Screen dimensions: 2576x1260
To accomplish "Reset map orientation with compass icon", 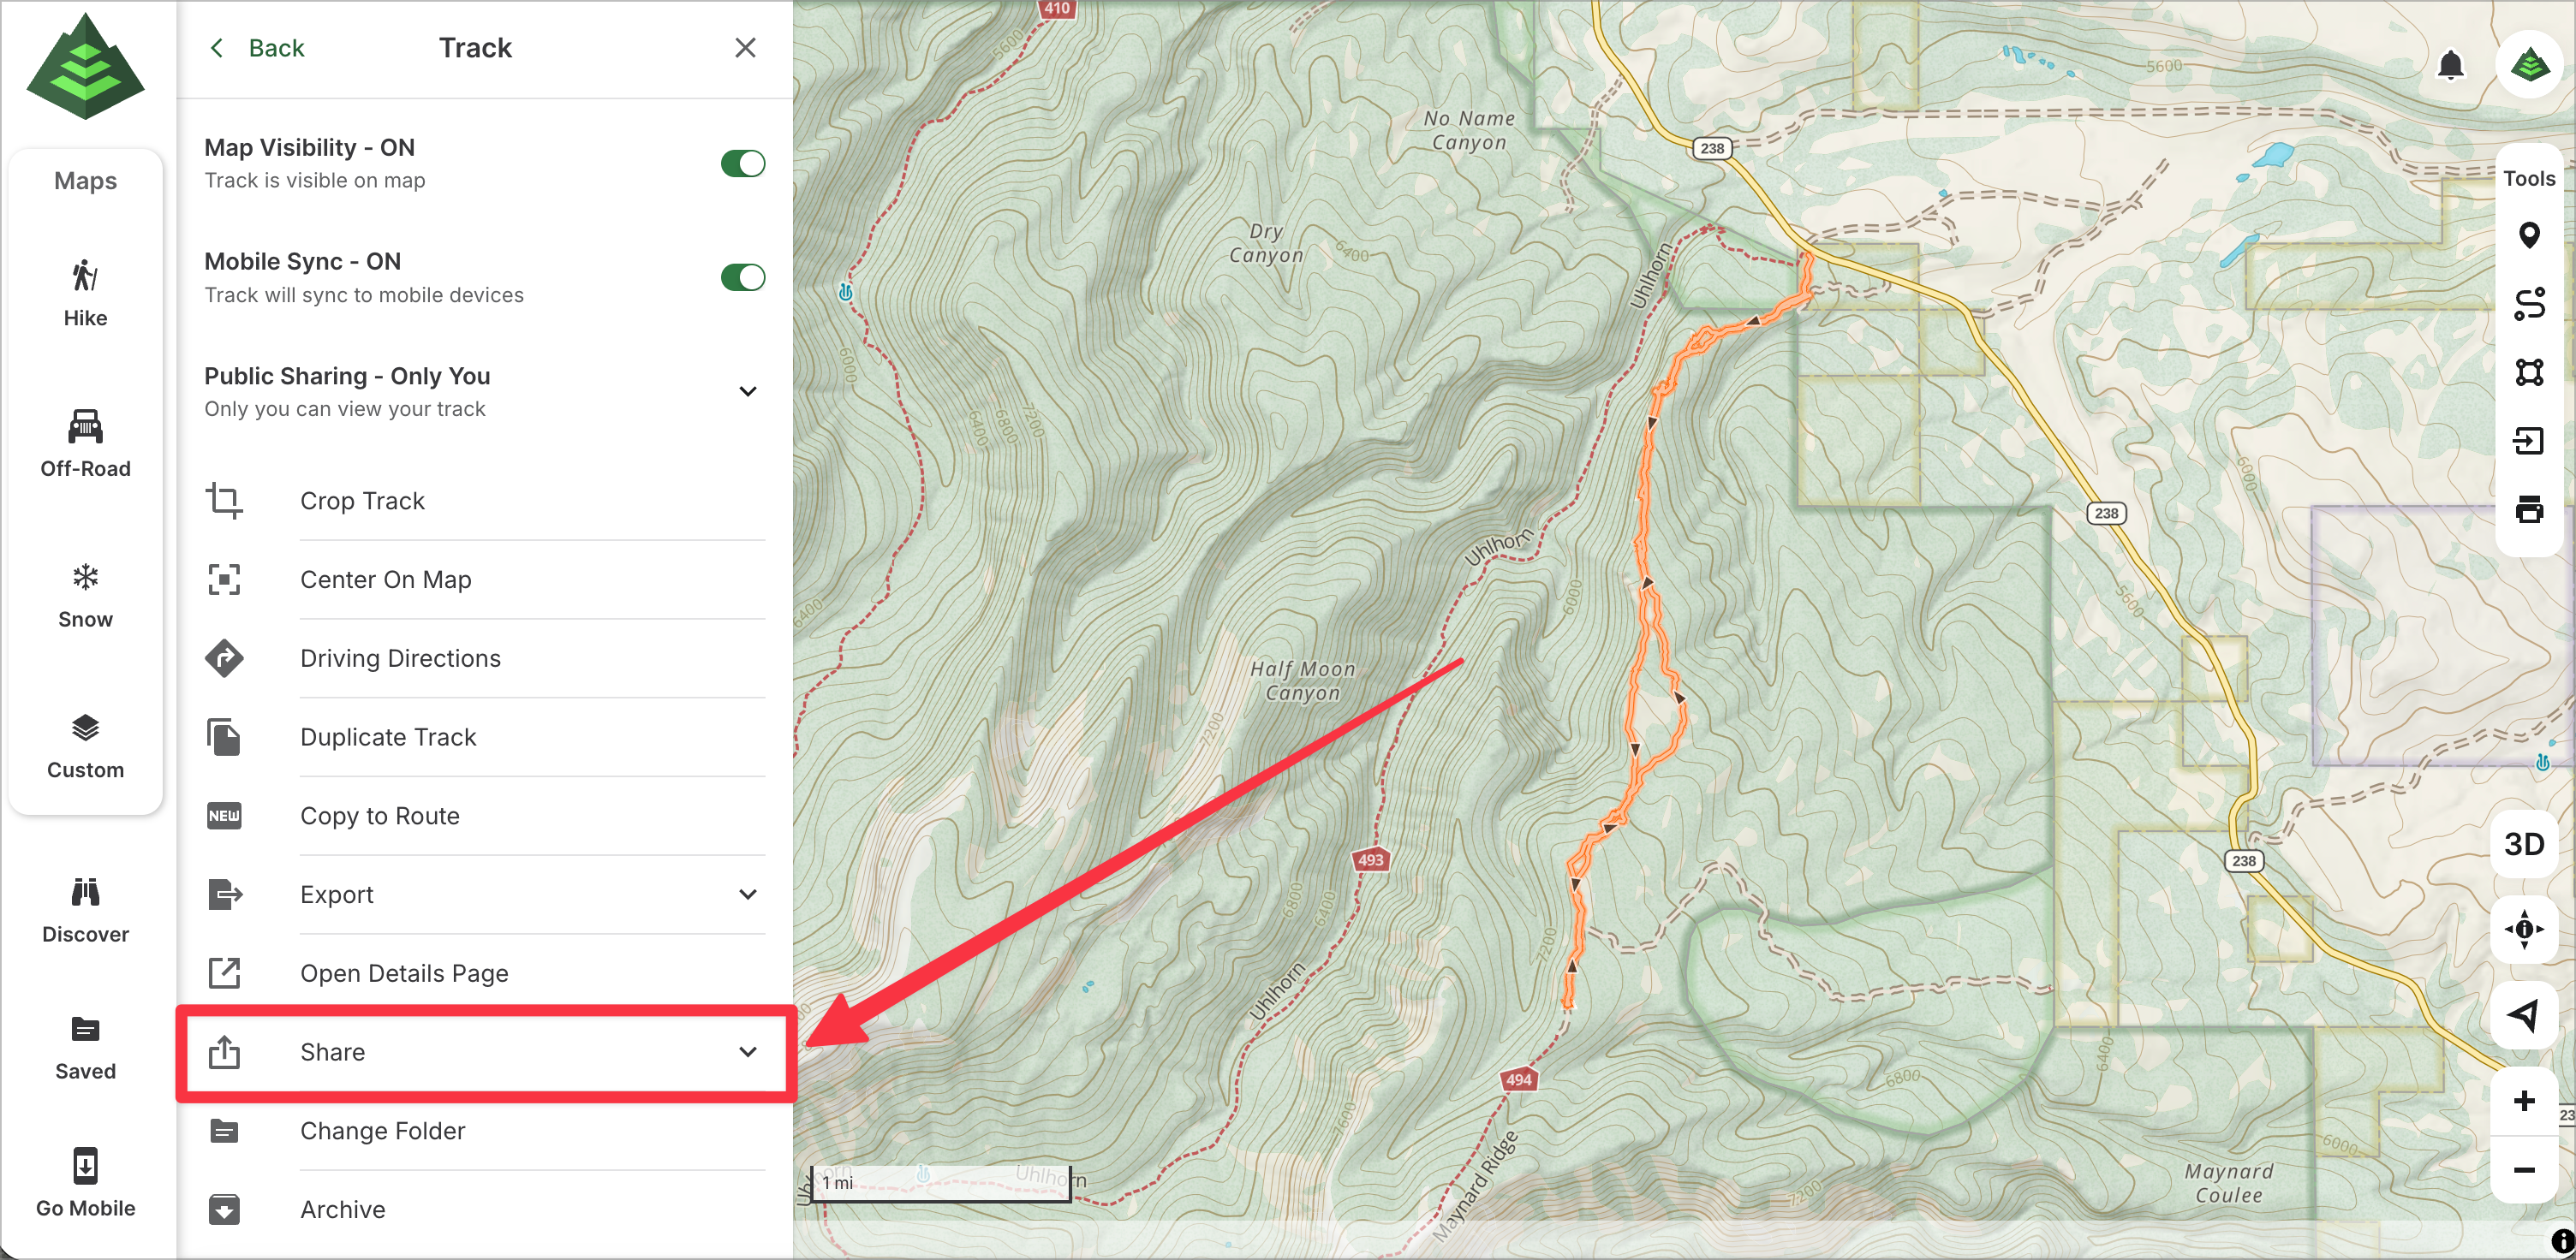I will coord(2523,930).
